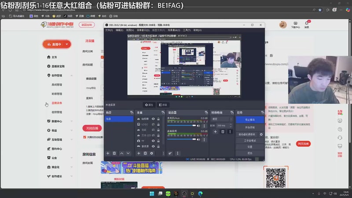This screenshot has height=198, width=352.
Task: Undock the audio mixer panel popout icon
Action: (206, 113)
